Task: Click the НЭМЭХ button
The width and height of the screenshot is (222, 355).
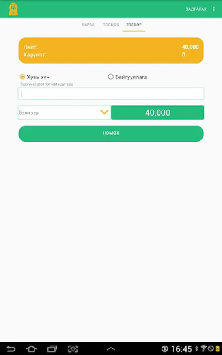Action: tap(111, 134)
